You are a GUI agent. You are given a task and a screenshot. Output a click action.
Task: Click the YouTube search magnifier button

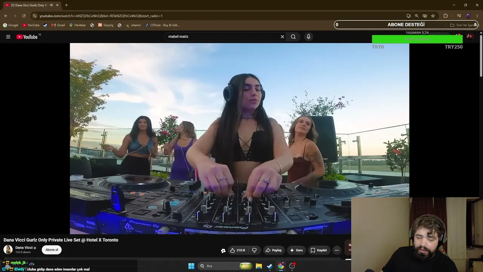pos(293,37)
